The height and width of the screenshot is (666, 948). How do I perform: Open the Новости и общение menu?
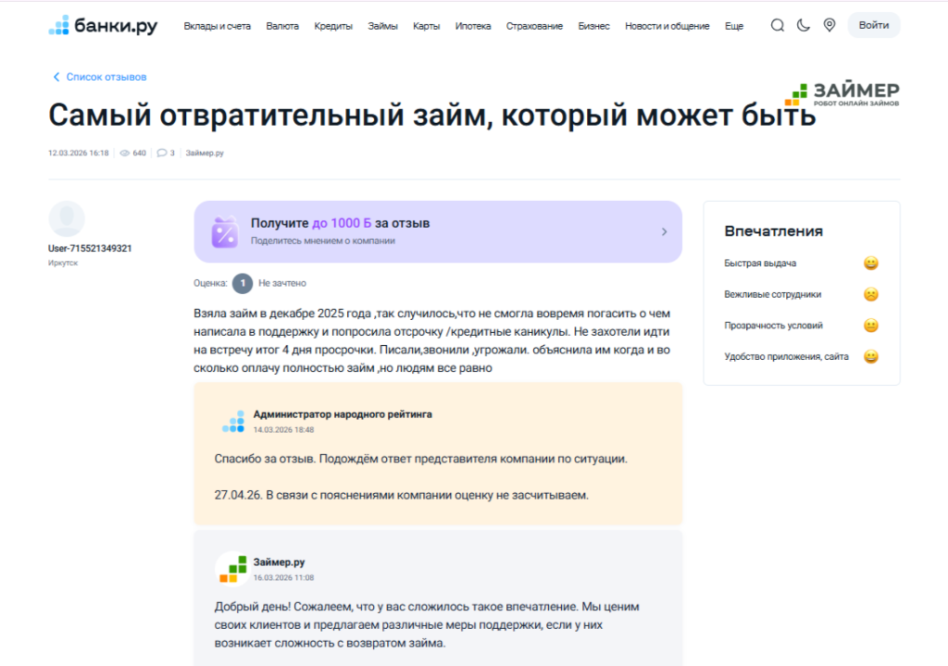point(667,26)
